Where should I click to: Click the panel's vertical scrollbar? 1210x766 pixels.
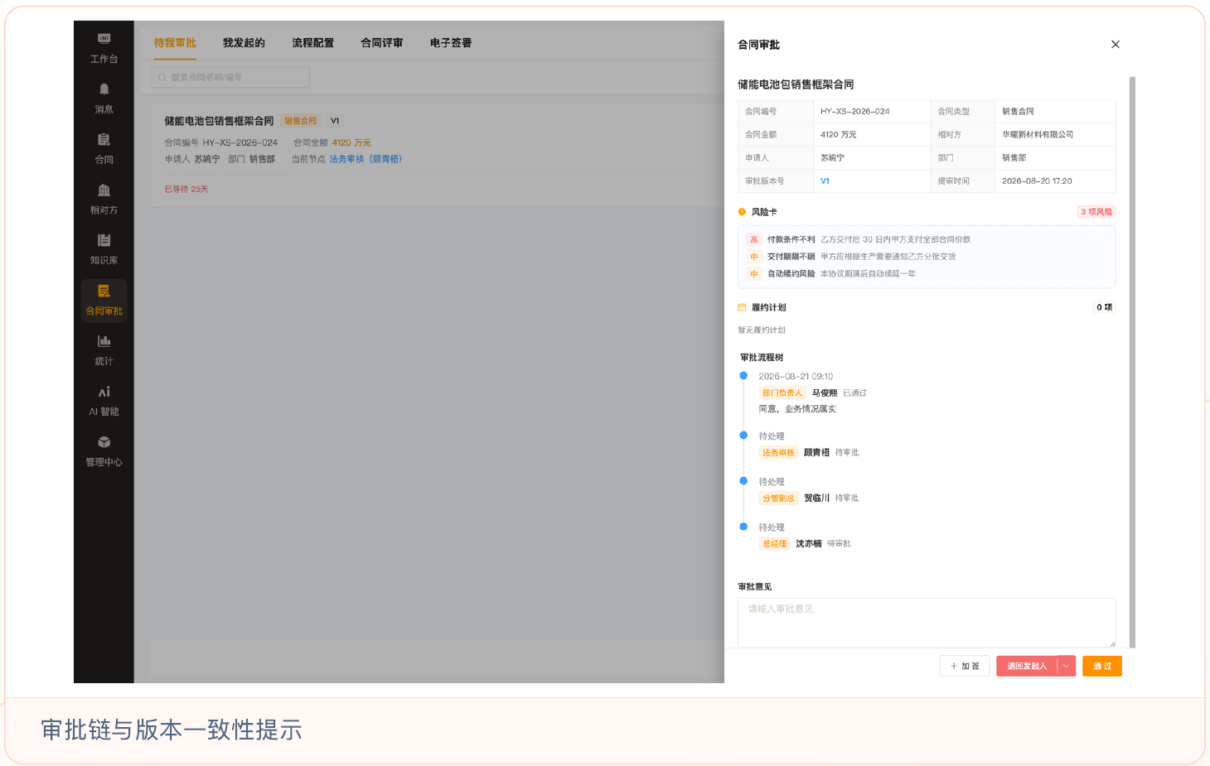1132,362
